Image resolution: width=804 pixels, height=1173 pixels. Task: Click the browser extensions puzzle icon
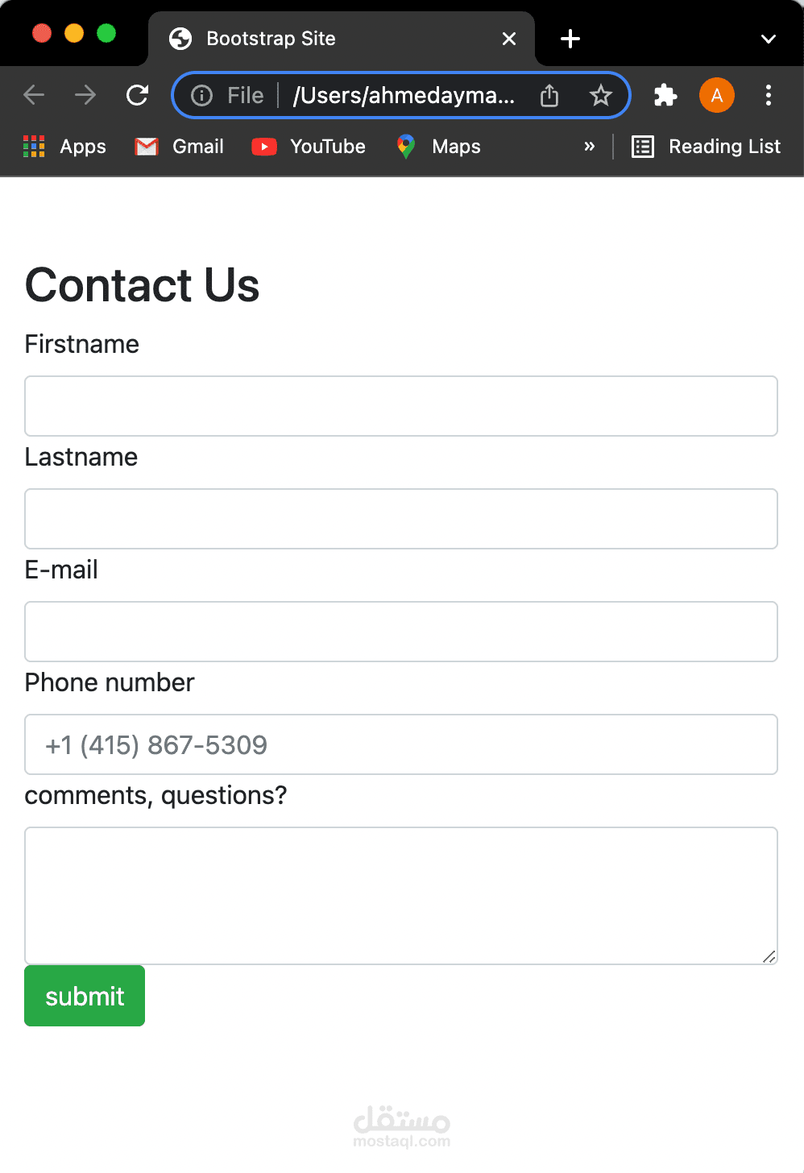665,95
